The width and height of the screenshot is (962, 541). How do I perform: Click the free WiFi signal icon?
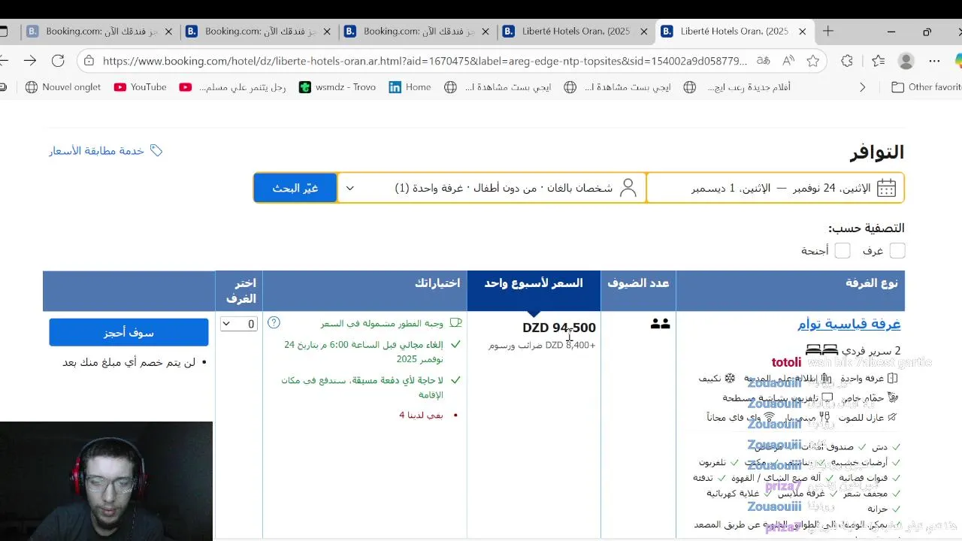point(769,417)
